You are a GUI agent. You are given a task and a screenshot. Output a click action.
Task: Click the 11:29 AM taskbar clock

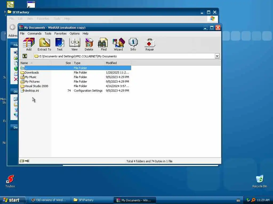(x=263, y=200)
